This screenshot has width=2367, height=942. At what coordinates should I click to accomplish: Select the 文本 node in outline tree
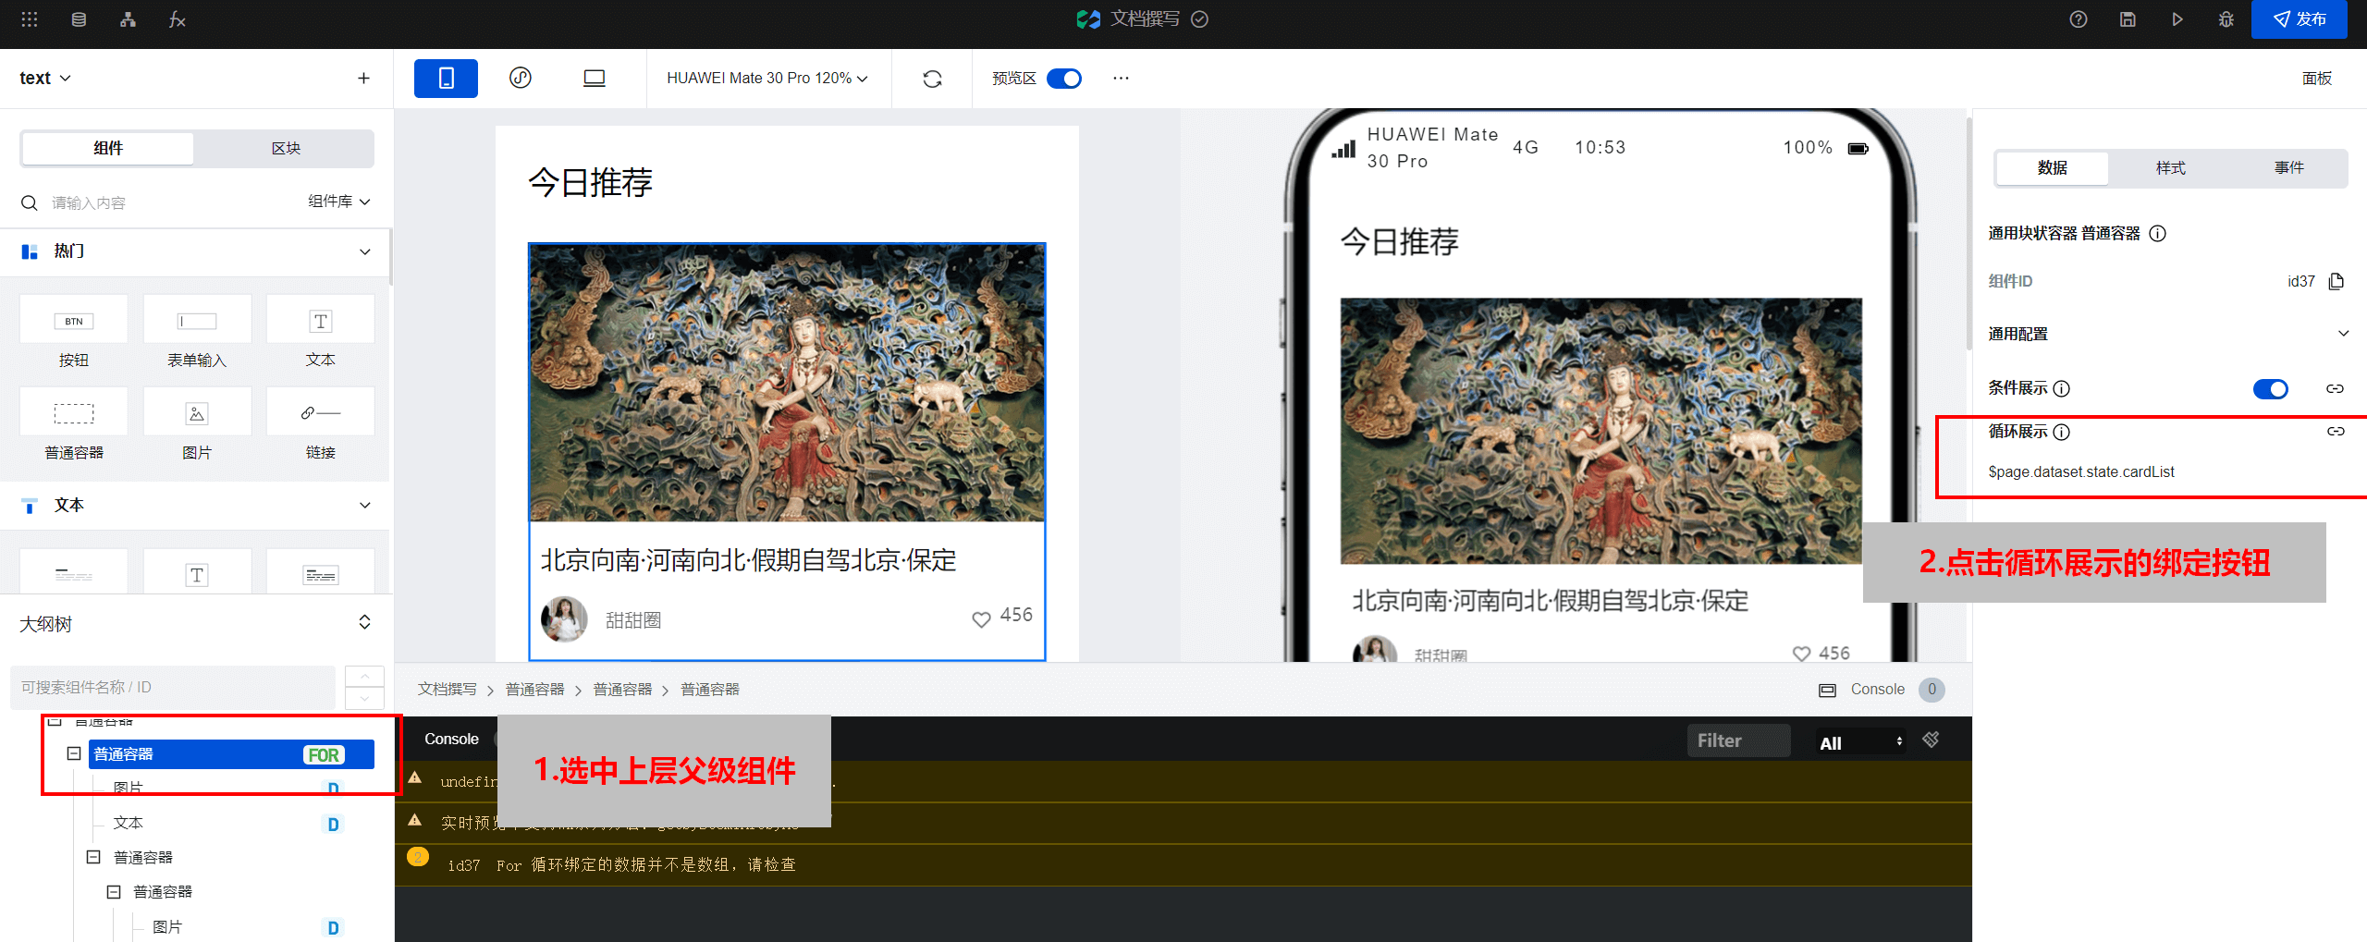(x=129, y=823)
